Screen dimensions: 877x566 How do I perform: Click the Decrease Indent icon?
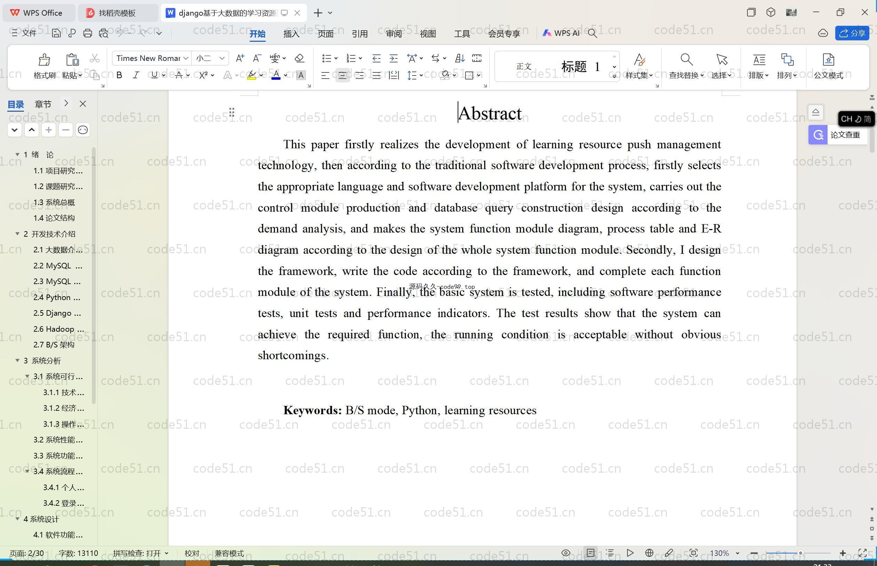pyautogui.click(x=376, y=58)
